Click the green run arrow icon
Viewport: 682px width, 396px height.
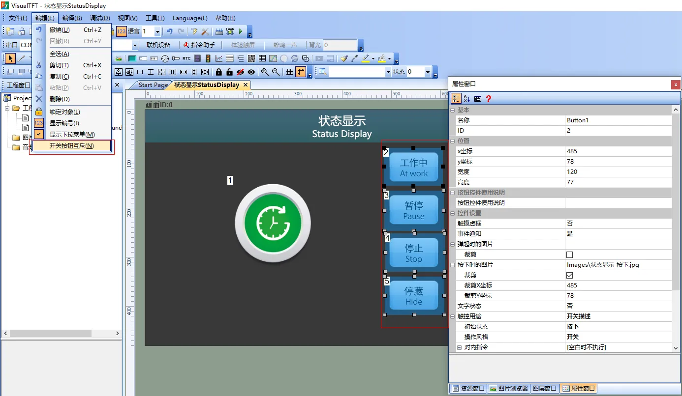tap(241, 32)
